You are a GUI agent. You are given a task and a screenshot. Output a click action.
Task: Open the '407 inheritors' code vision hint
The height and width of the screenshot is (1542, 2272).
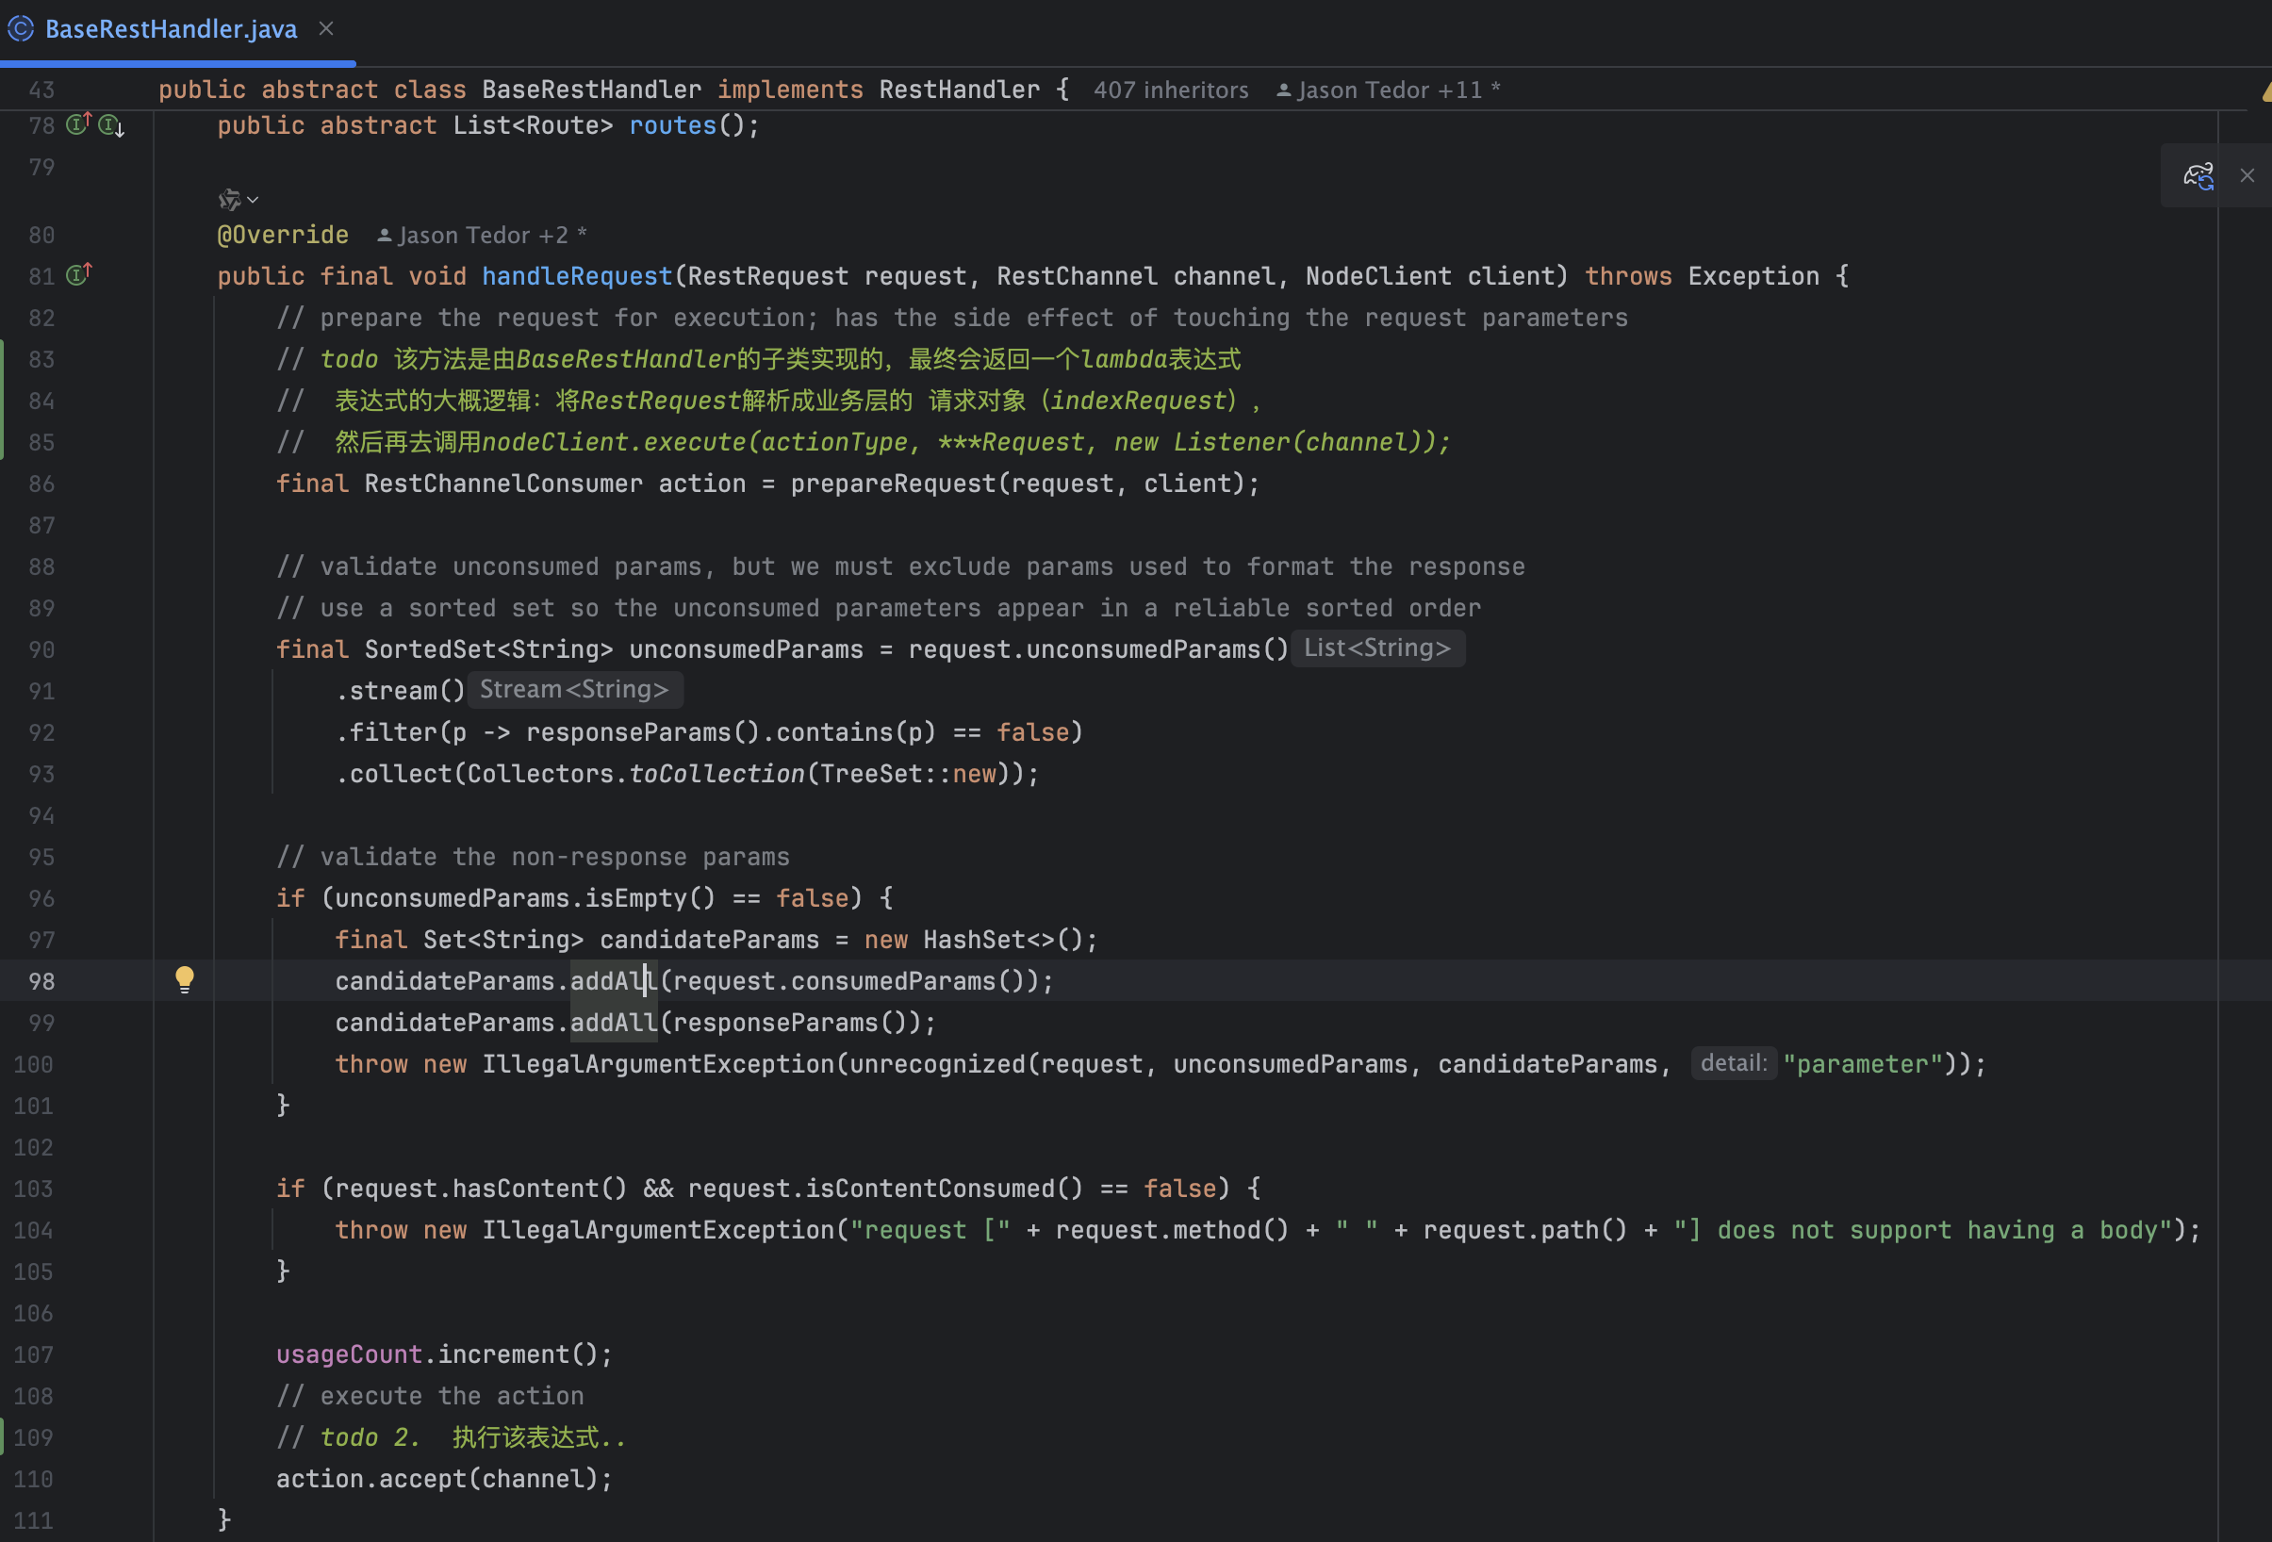[x=1170, y=90]
